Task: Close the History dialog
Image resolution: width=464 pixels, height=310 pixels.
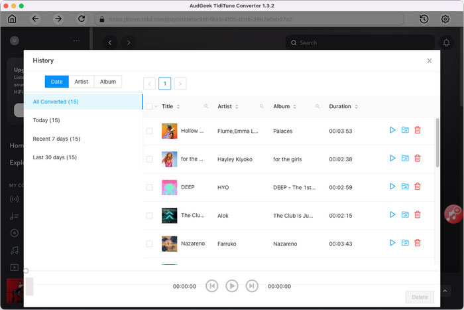Action: (430, 61)
